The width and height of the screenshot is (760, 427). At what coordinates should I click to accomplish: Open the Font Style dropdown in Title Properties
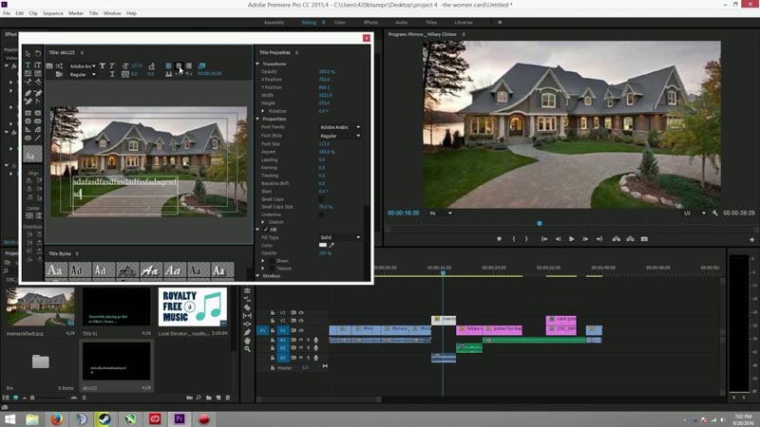pyautogui.click(x=340, y=136)
